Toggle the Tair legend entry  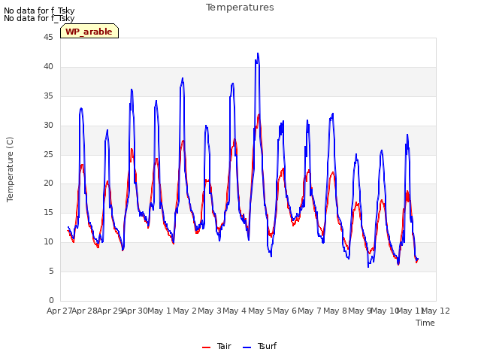[x=216, y=346]
